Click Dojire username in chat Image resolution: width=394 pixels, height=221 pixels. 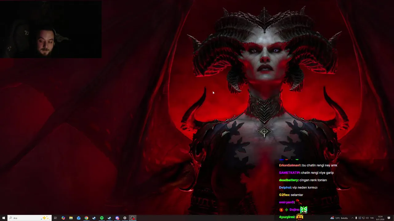(x=294, y=210)
